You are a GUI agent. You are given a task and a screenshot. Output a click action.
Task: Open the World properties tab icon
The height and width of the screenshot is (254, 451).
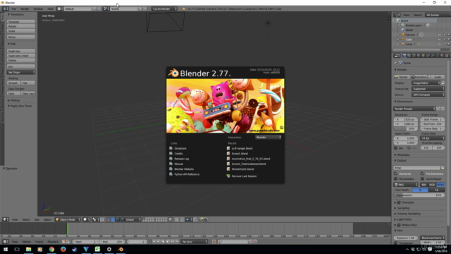[419, 55]
